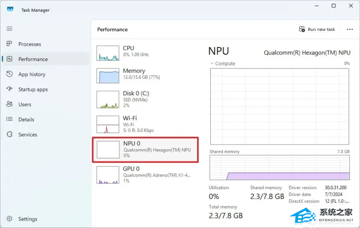
Task: Click driver date 7/7/2024
Action: (333, 194)
